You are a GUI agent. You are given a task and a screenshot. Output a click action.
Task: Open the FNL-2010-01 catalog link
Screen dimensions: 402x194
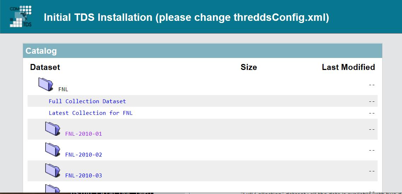click(83, 134)
